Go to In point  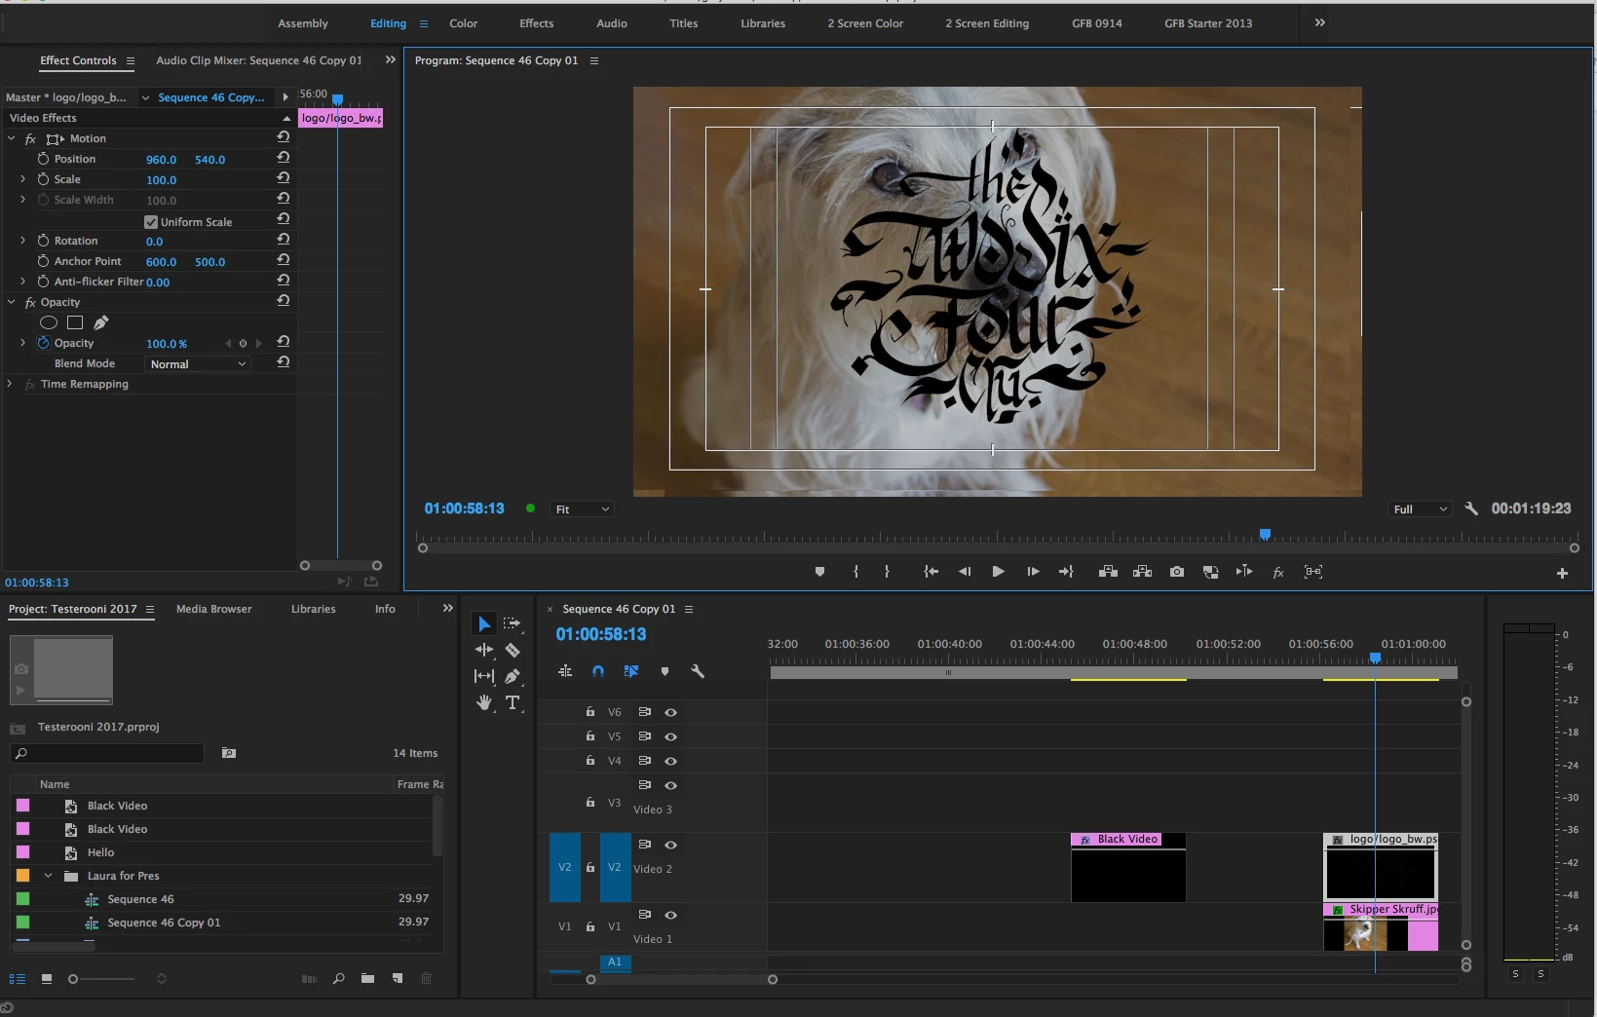coord(932,572)
